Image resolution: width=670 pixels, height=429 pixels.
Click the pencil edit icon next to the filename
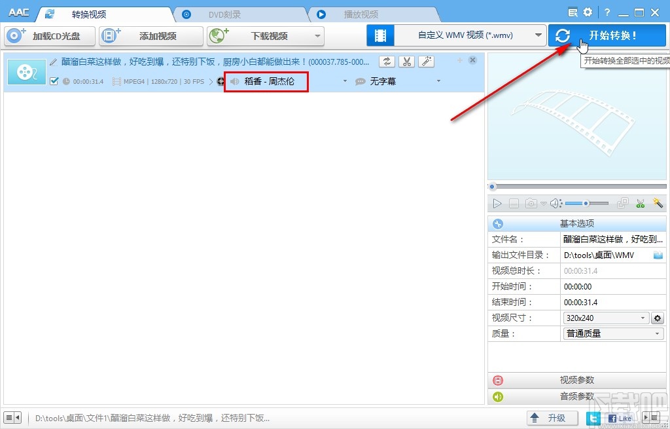click(x=52, y=60)
